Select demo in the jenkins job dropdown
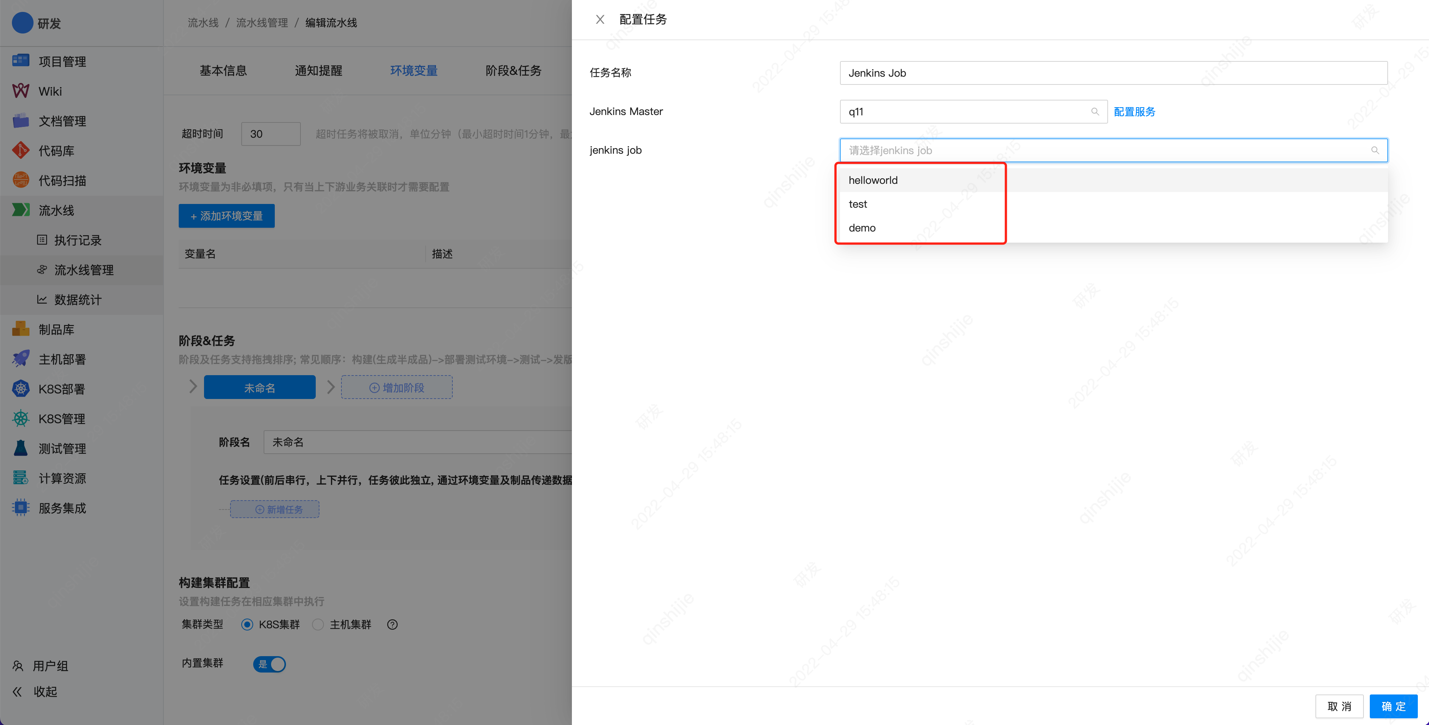This screenshot has width=1429, height=725. [862, 227]
